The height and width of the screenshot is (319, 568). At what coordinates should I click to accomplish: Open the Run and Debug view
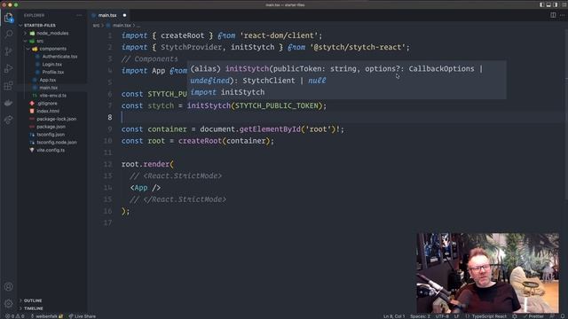point(9,68)
